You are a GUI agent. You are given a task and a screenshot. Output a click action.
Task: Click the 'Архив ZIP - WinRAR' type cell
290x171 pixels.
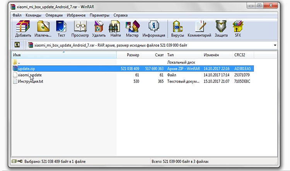[183, 69]
